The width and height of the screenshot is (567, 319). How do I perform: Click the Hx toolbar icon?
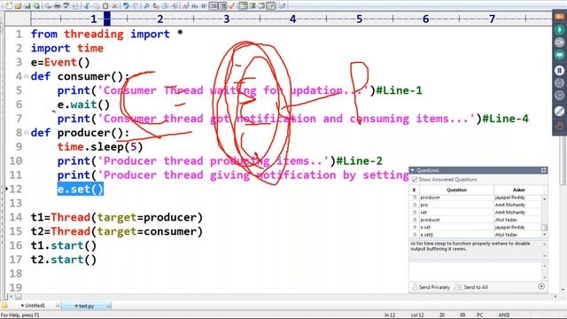(x=195, y=6)
